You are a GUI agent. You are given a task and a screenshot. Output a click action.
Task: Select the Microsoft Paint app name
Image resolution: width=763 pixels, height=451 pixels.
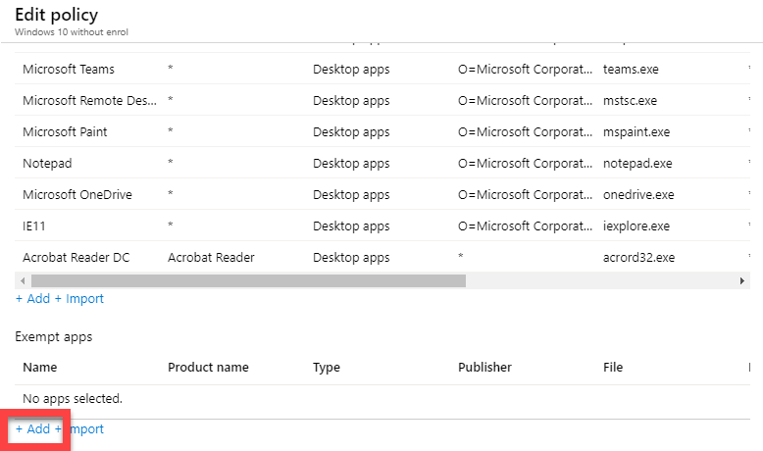[65, 132]
